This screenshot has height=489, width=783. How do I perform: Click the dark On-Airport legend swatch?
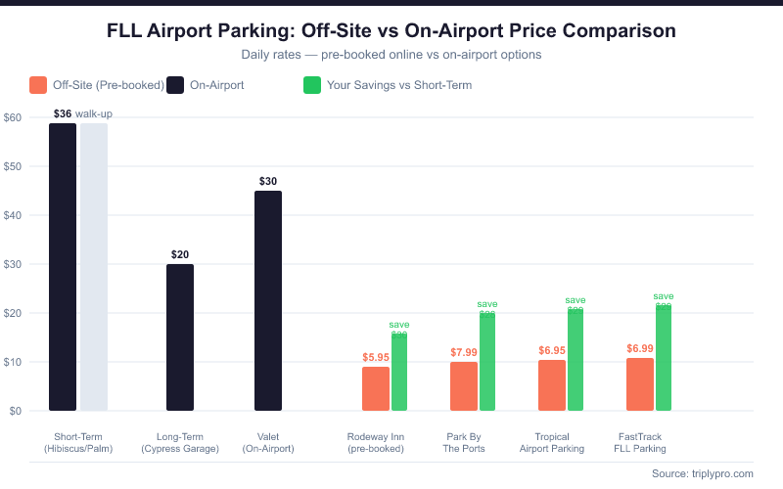coord(175,85)
